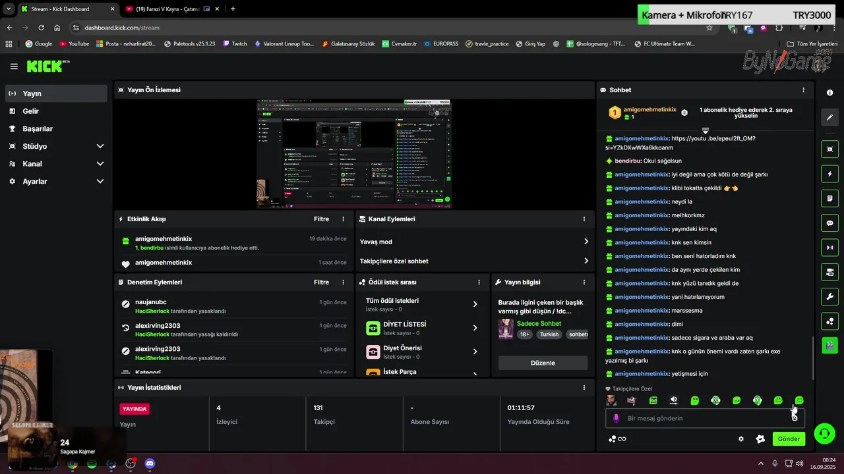This screenshot has height=474, width=844.
Task: Expand the Ayarlar sidebar section
Action: pyautogui.click(x=56, y=181)
